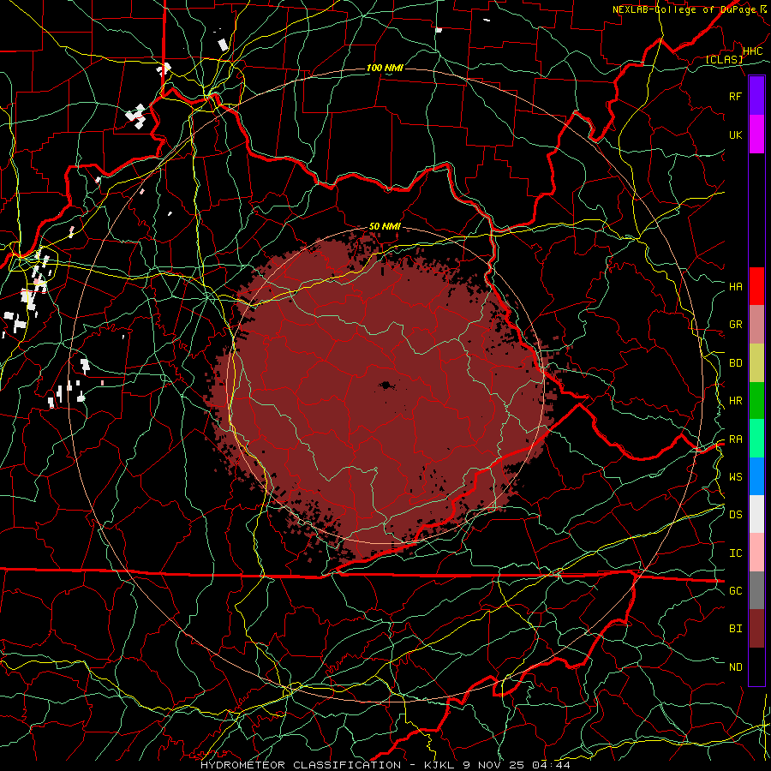
Task: Click the WS legend label
Action: coord(735,476)
